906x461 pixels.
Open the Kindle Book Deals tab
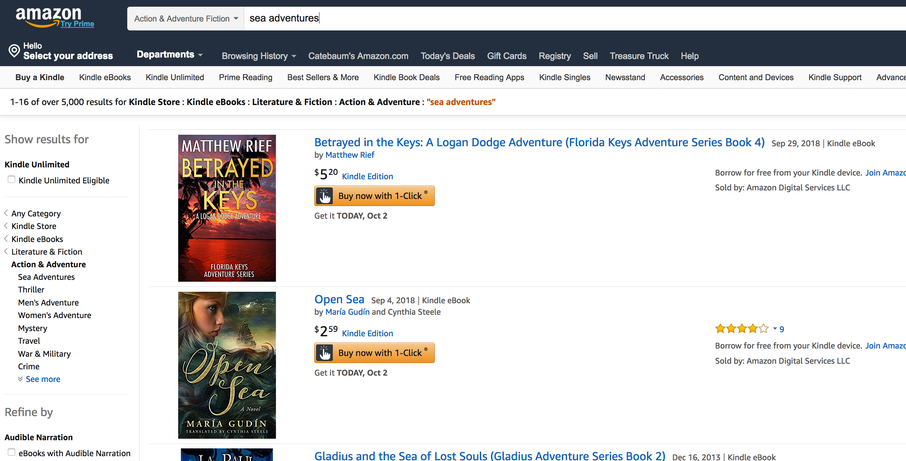(x=407, y=77)
